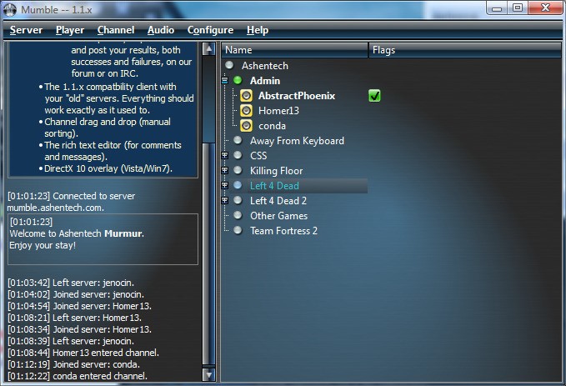Click the 01:08:39 'Left server: jenocin.' entry
The image size is (566, 386).
(71, 341)
